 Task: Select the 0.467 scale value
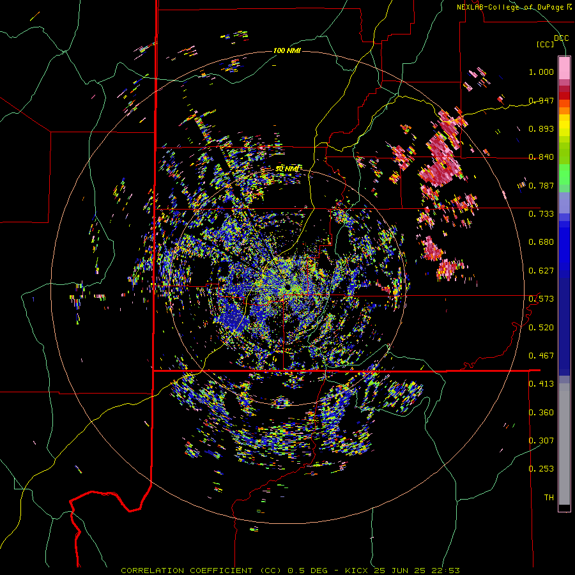541,356
